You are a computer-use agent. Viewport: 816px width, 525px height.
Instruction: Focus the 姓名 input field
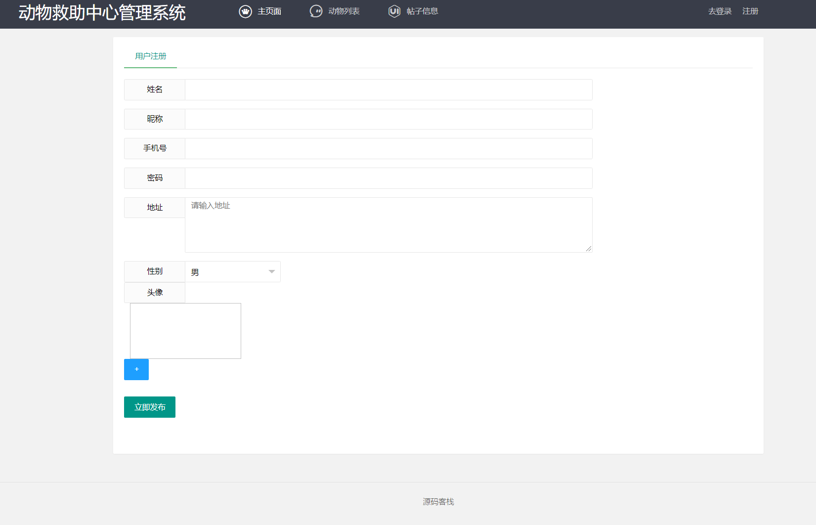click(x=388, y=89)
